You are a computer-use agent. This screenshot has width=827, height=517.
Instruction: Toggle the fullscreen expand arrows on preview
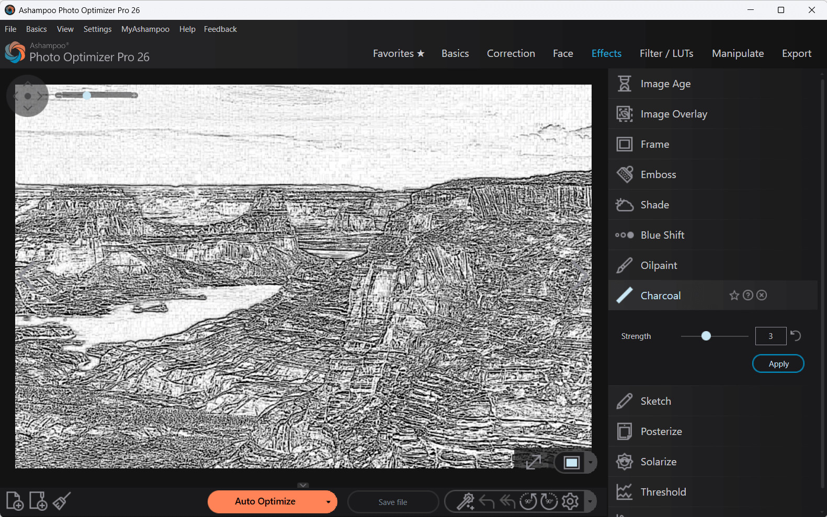pyautogui.click(x=534, y=462)
